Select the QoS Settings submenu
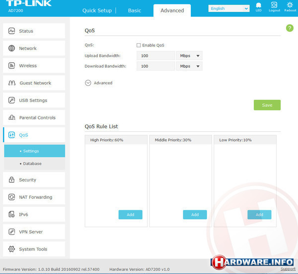 tap(35, 151)
